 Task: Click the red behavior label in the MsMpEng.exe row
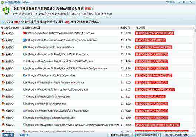click(155, 89)
